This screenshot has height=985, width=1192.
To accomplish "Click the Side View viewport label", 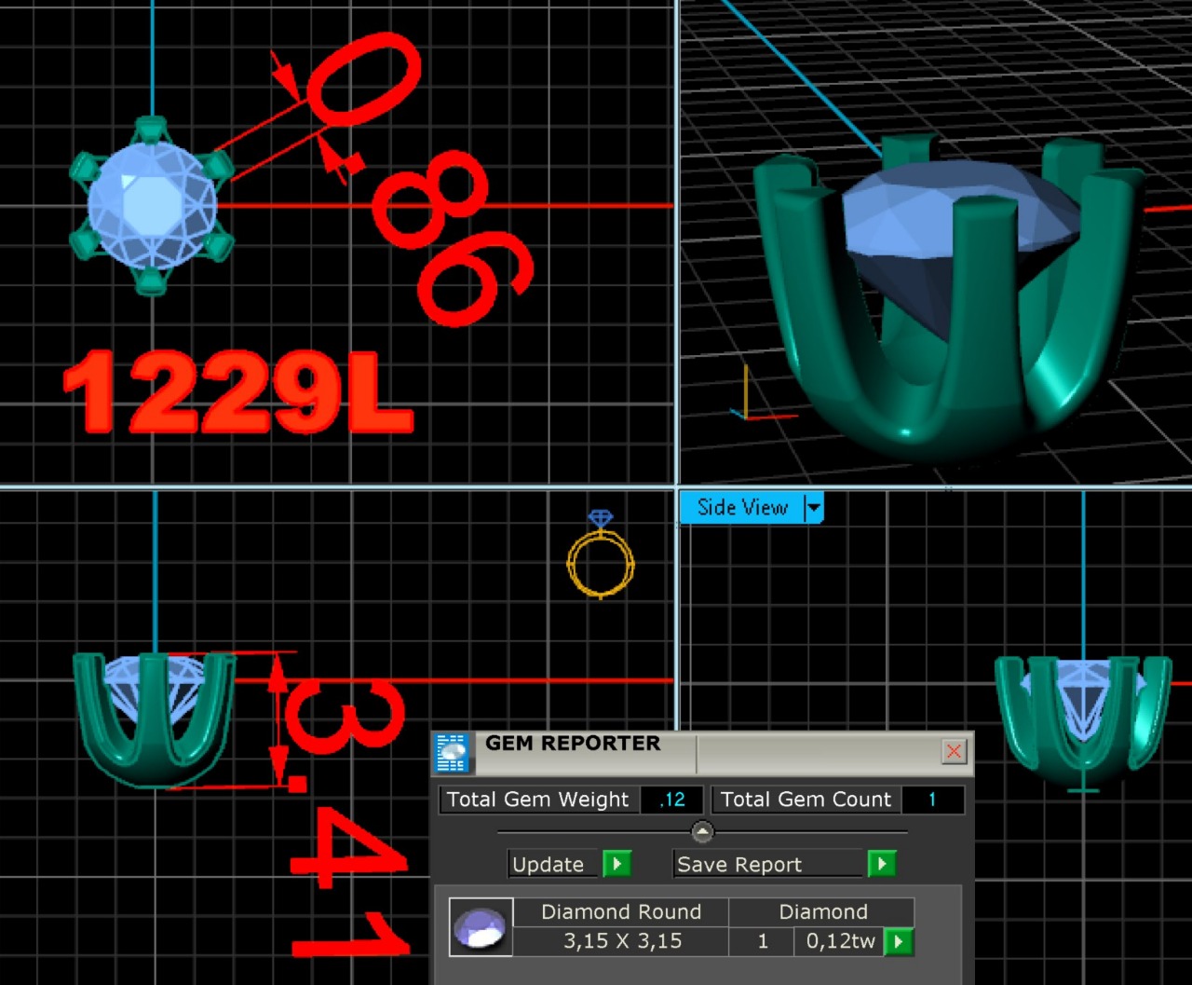I will pos(742,508).
